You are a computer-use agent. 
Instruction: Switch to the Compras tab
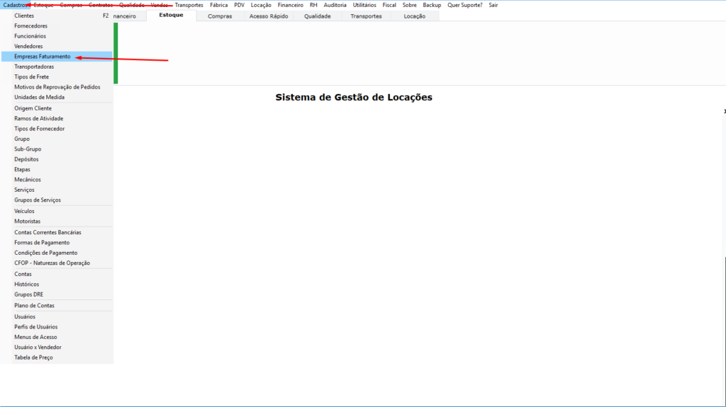coord(220,16)
